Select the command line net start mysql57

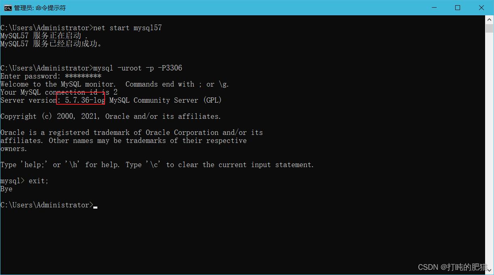coord(127,27)
